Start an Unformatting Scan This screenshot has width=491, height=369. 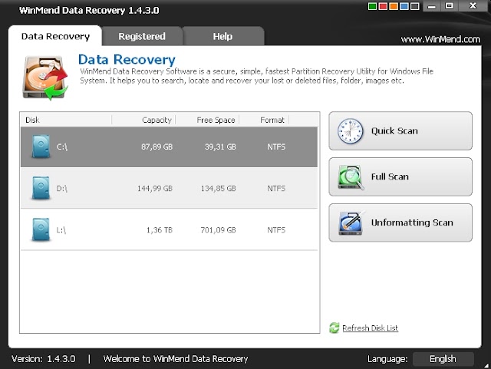tap(400, 222)
